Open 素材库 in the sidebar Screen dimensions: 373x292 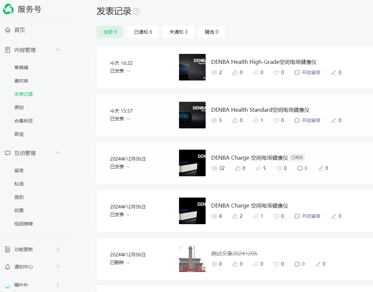tap(21, 81)
